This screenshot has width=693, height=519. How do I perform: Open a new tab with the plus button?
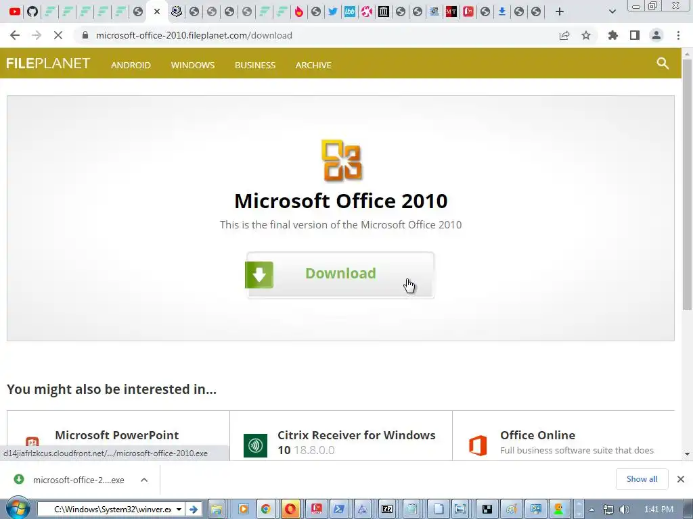[560, 11]
